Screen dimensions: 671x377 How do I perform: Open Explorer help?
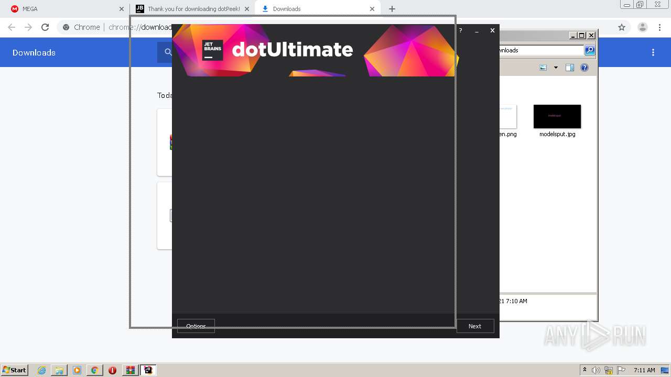coord(585,68)
